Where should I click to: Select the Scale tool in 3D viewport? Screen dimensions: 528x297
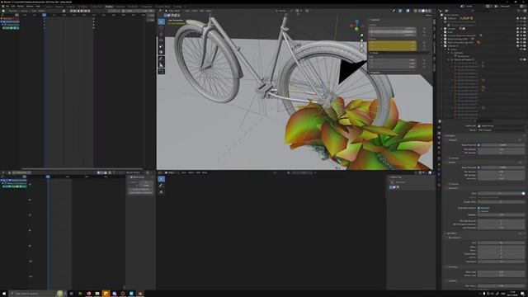(162, 46)
